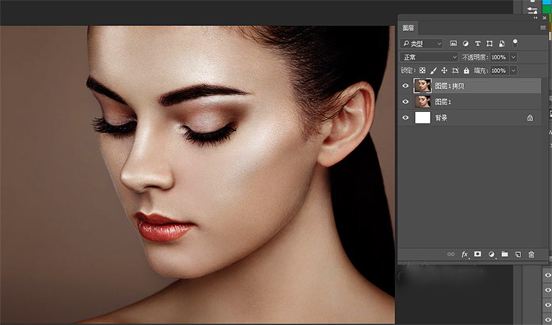Expand the 填充 fill dropdown arrow
The image size is (552, 325).
pyautogui.click(x=514, y=71)
